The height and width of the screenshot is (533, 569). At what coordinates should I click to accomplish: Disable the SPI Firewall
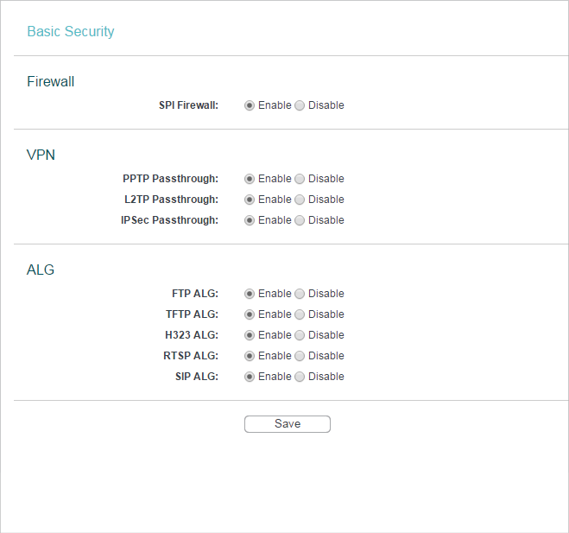click(x=300, y=105)
